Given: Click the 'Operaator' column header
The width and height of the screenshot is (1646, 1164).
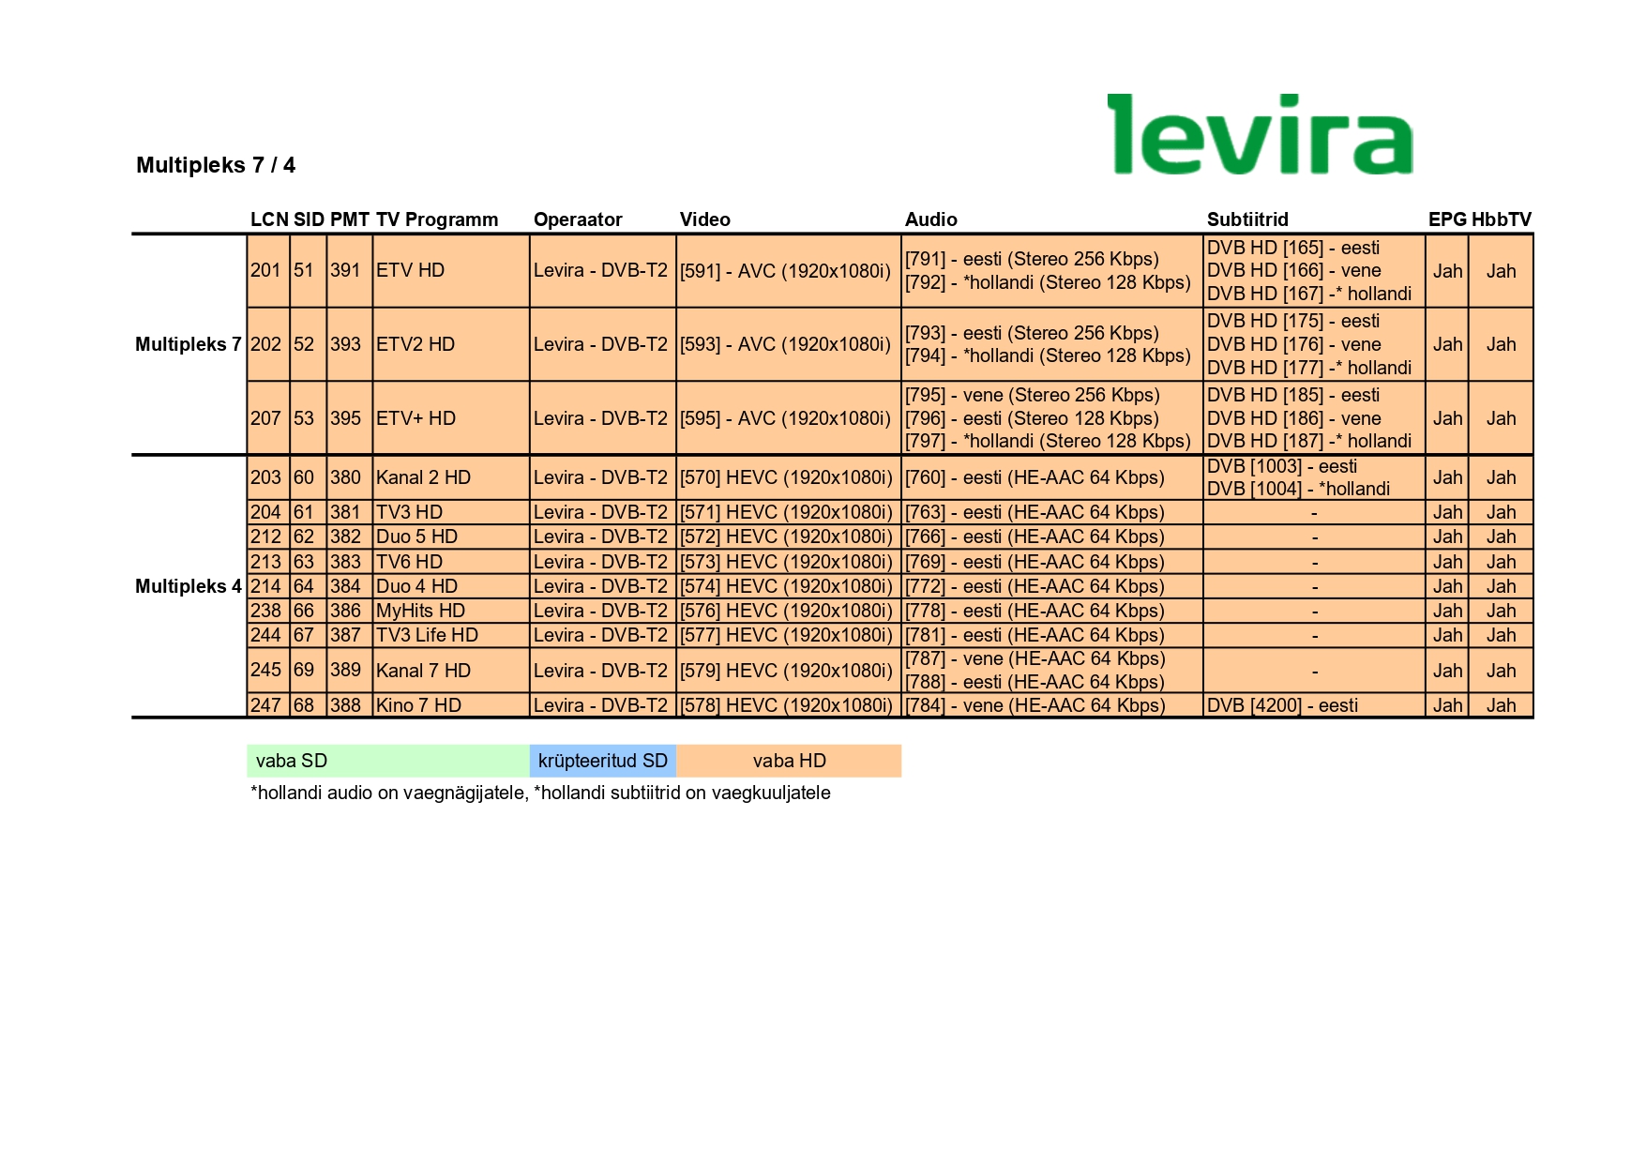Looking at the screenshot, I should click(x=578, y=219).
